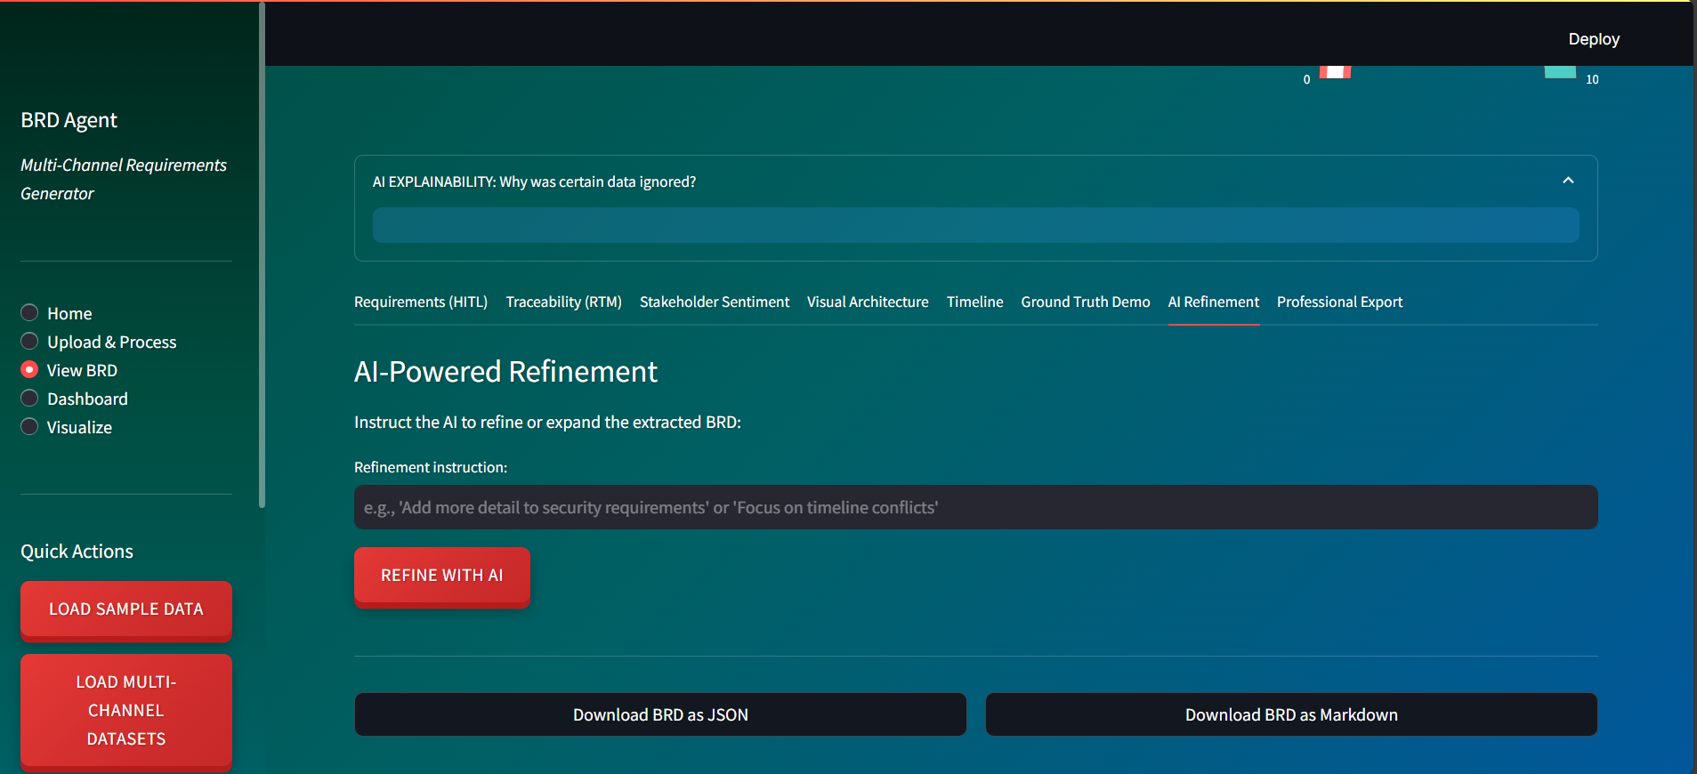This screenshot has height=774, width=1697.
Task: Click the LOAD SAMPLE DATA button
Action: pyautogui.click(x=126, y=609)
